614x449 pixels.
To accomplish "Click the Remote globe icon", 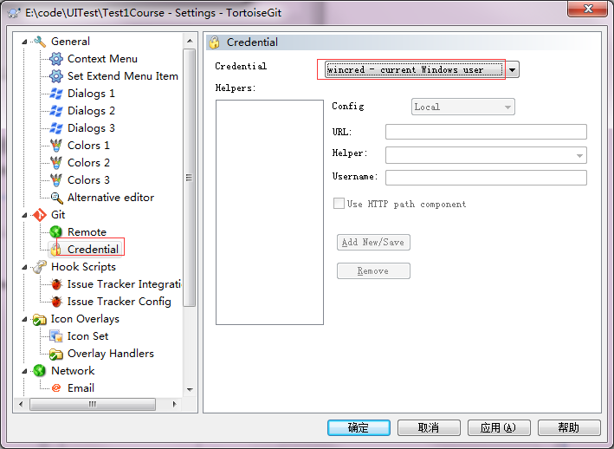I will click(x=56, y=232).
